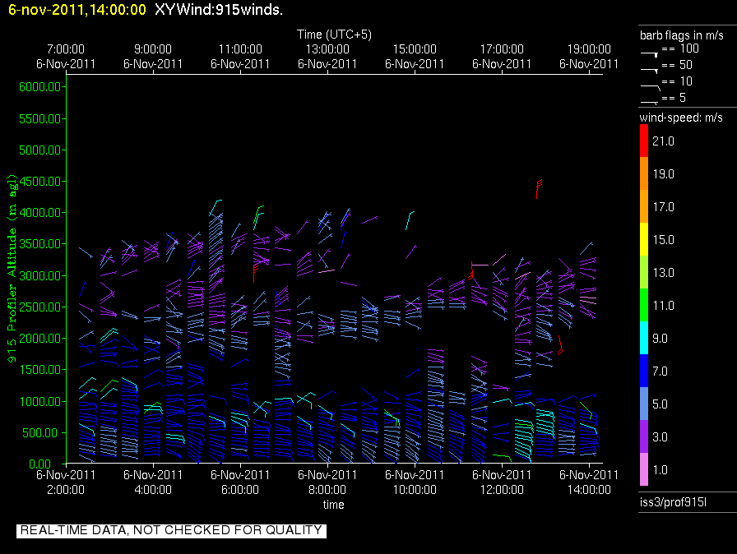Click the cyan 9.0 color bar segment
Screen dimensions: 737x554
click(644, 338)
